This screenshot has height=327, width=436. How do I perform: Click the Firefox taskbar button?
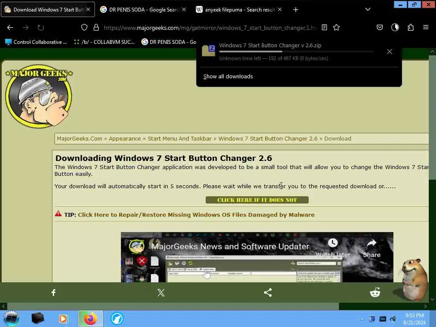pyautogui.click(x=91, y=318)
